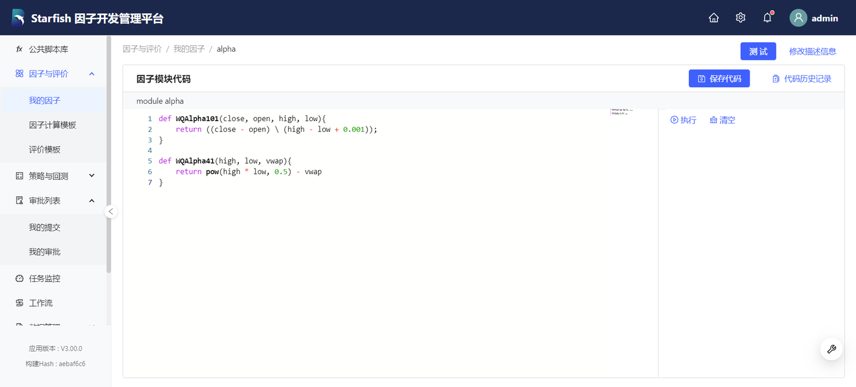856x387 pixels.
Task: Click 执行 to run the code
Action: (684, 120)
